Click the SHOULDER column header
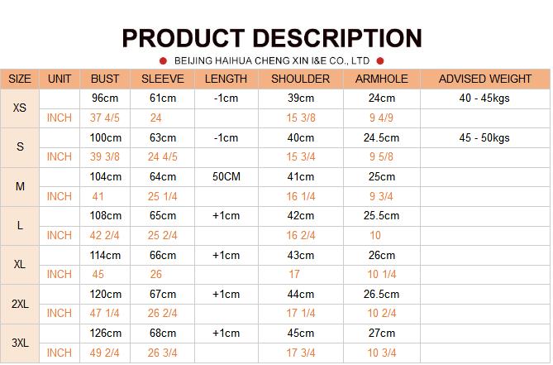This screenshot has height=365, width=553. (301, 79)
